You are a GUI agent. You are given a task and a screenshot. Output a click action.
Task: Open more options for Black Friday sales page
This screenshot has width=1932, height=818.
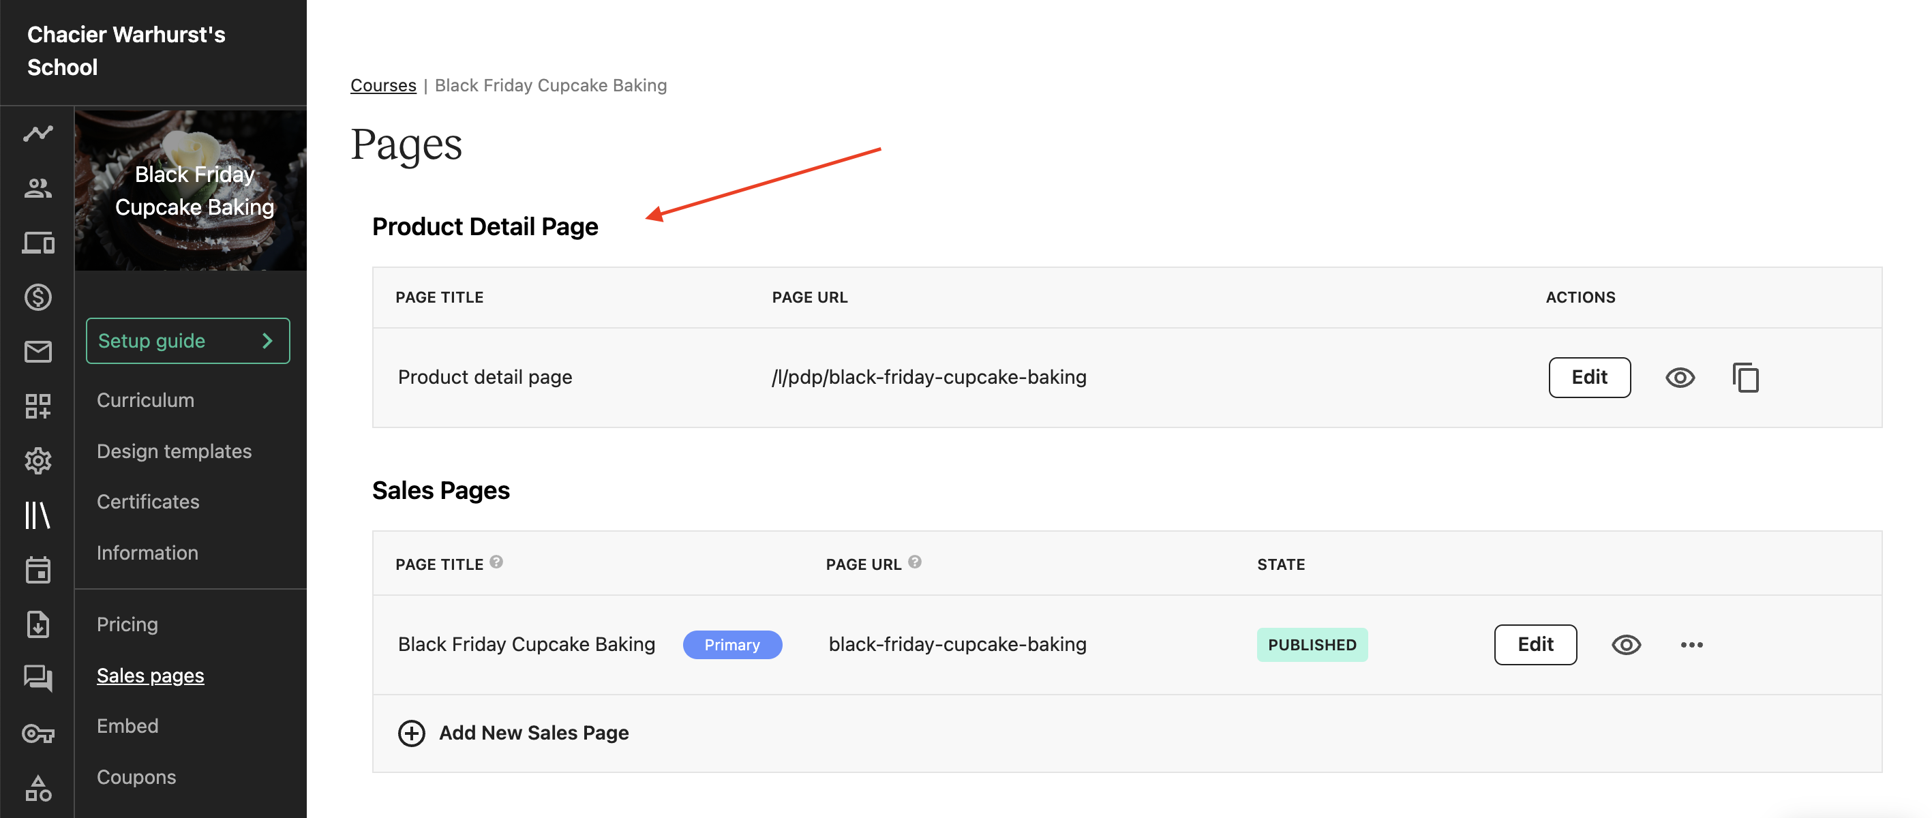(1691, 645)
